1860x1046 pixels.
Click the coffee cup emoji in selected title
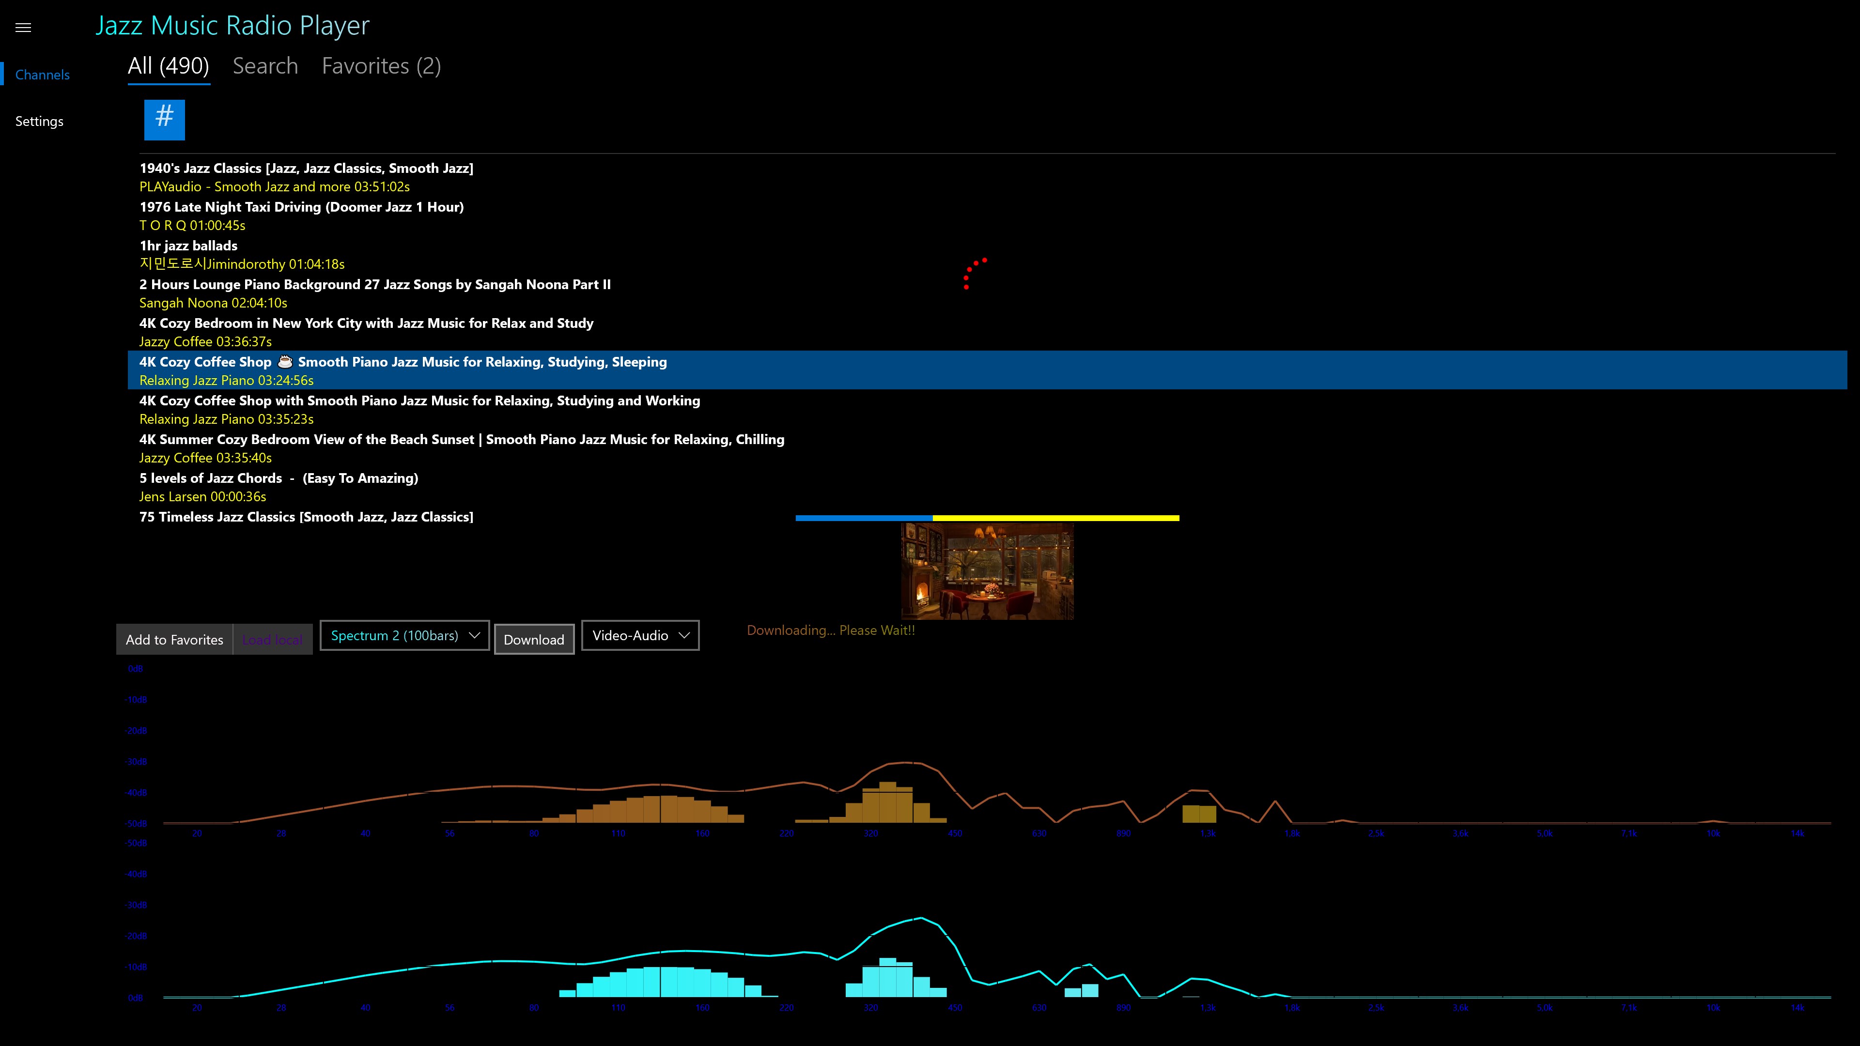point(285,362)
